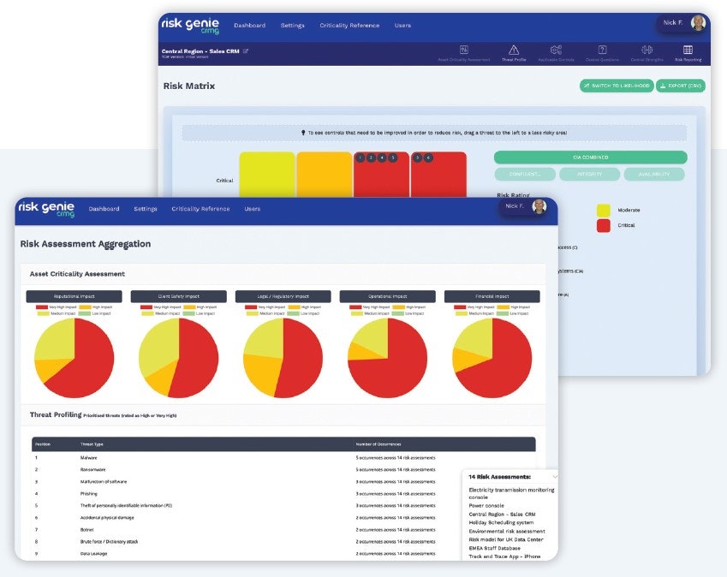The image size is (727, 577).
Task: Click the Threat Type column header
Action: [x=92, y=444]
